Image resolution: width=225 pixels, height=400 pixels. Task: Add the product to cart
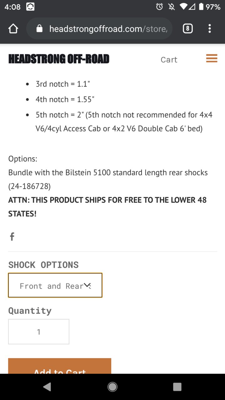(60, 366)
